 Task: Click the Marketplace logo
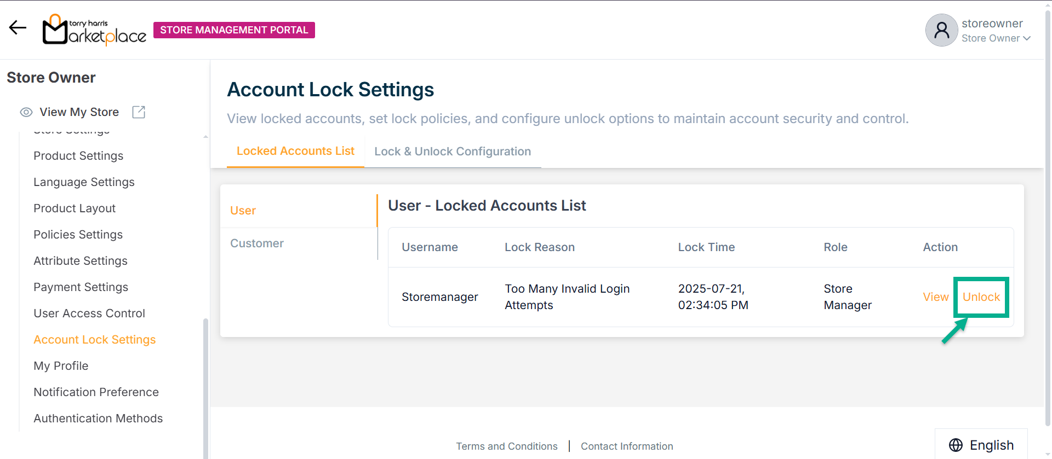[94, 30]
